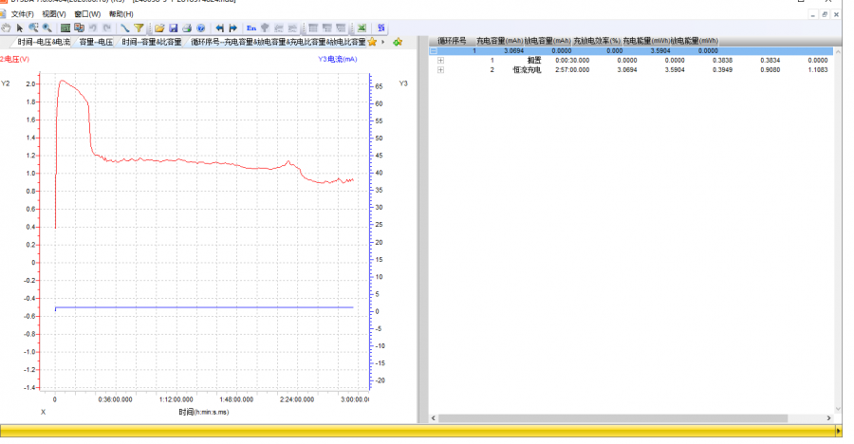Save data using floppy disk icon
The width and height of the screenshot is (854, 444).
pos(174,28)
